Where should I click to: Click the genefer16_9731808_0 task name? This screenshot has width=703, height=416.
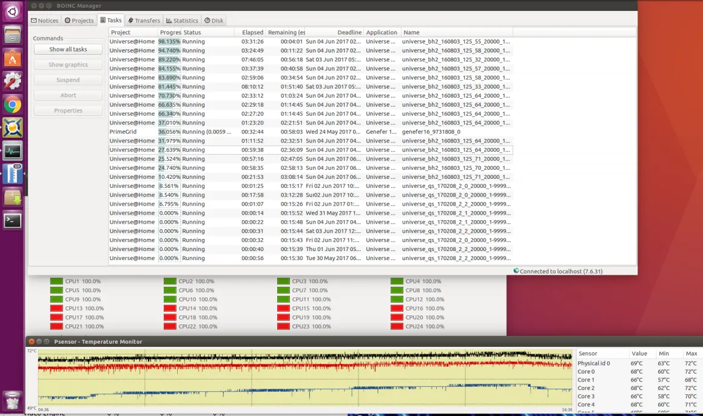(431, 132)
